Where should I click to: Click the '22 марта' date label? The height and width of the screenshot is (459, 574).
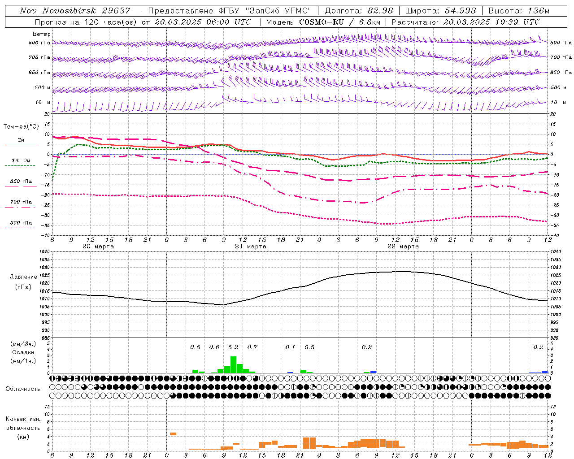(x=403, y=247)
